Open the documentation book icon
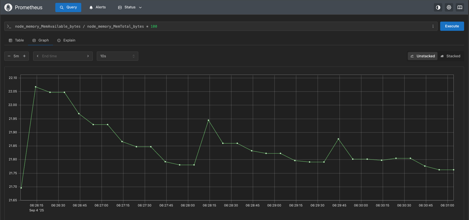This screenshot has width=469, height=220. coord(460,7)
